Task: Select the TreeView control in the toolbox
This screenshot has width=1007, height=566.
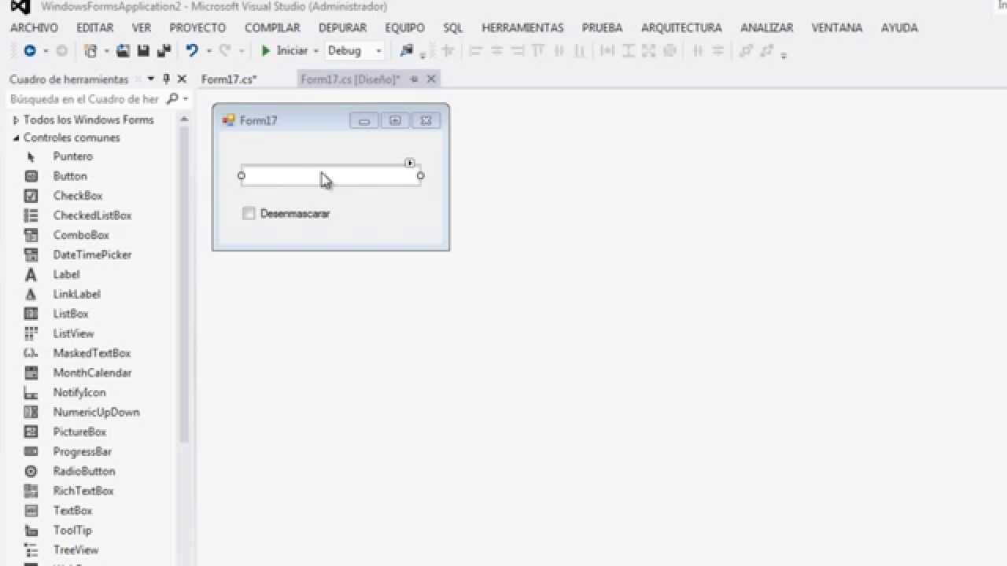Action: 76,549
